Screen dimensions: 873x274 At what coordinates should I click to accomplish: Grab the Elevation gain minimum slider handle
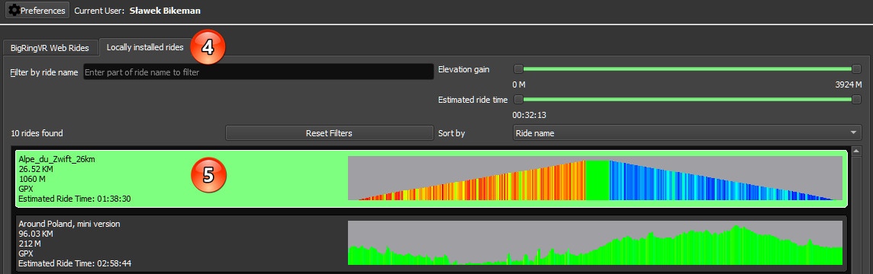[x=518, y=69]
